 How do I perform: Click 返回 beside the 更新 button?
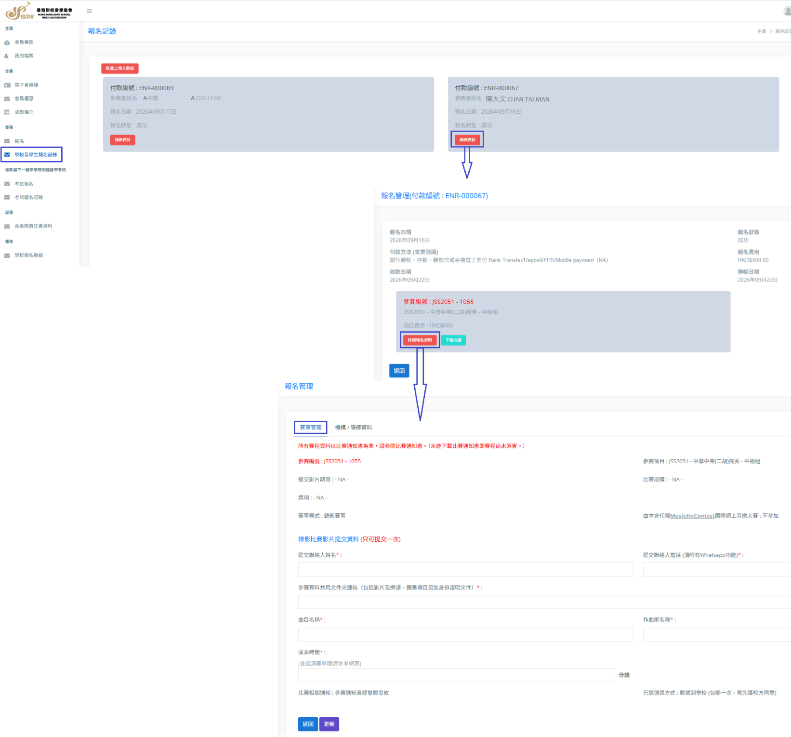308,724
